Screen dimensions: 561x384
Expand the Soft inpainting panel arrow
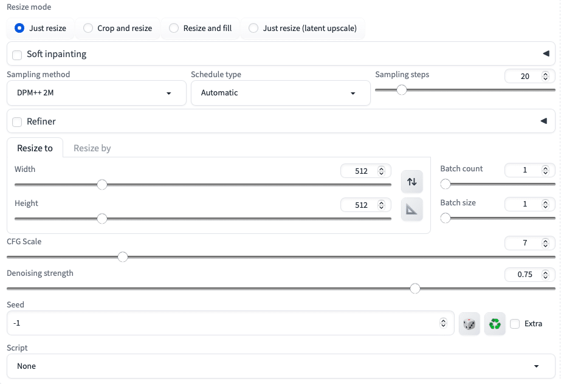[546, 53]
